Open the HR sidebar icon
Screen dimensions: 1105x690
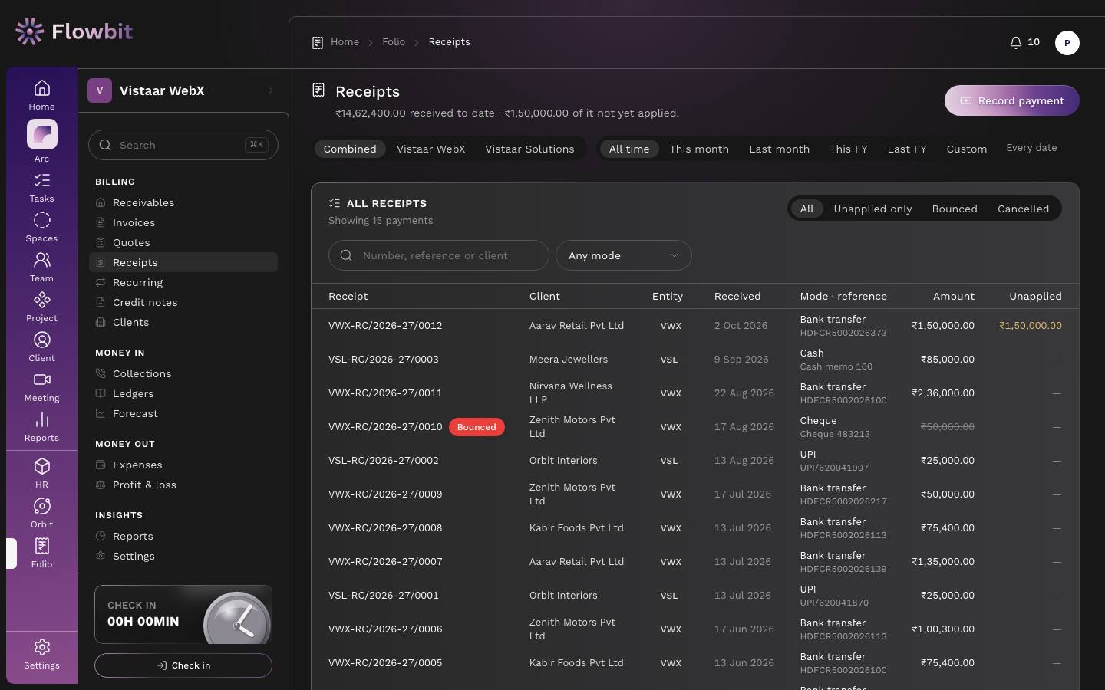[41, 474]
